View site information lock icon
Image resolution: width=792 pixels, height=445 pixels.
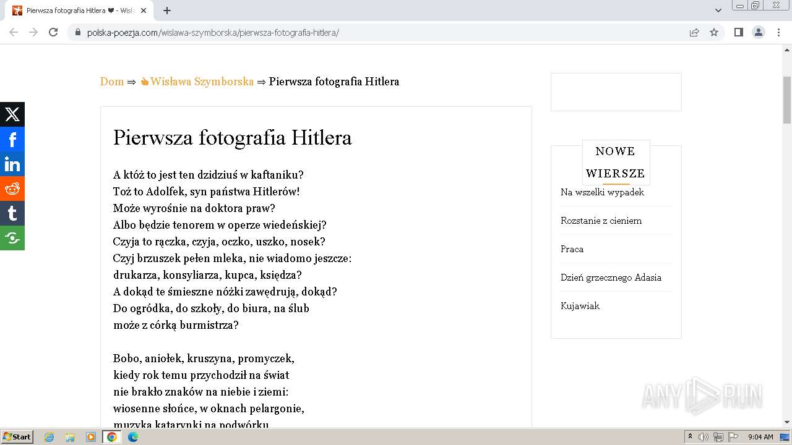[78, 32]
